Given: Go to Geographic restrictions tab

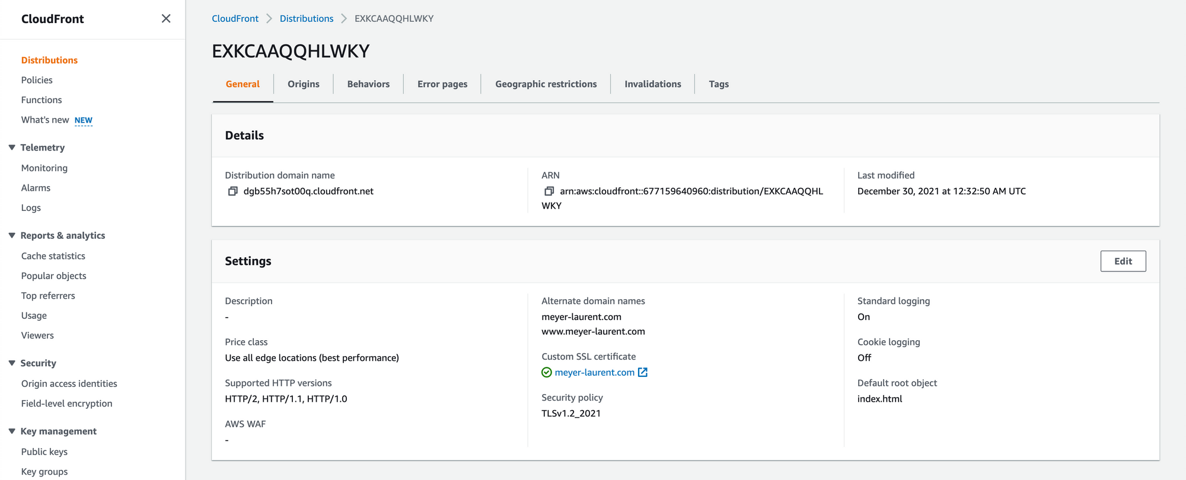Looking at the screenshot, I should coord(546,84).
